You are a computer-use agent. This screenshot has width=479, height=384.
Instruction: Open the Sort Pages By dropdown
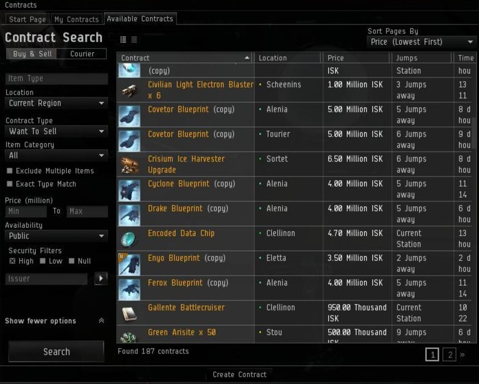(421, 42)
